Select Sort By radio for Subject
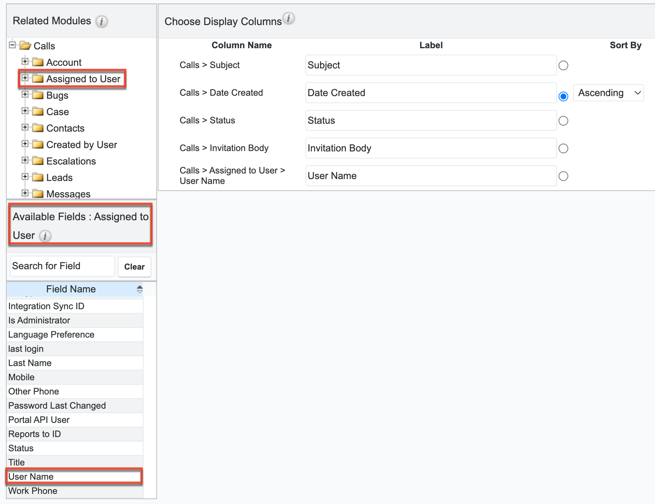 click(563, 65)
